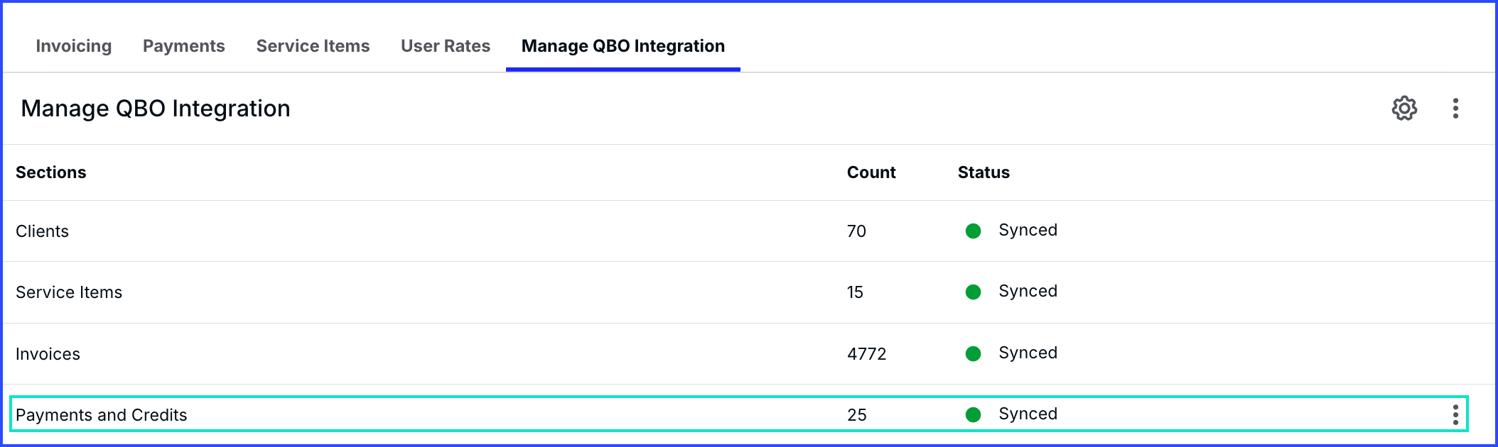
Task: Select the Manage QBO Integration tab
Action: (x=623, y=46)
